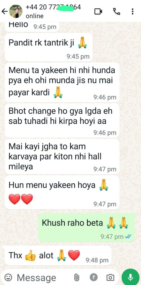Select the 'Menu ta yakeen' message
The image size is (141, 285).
[x=62, y=82]
